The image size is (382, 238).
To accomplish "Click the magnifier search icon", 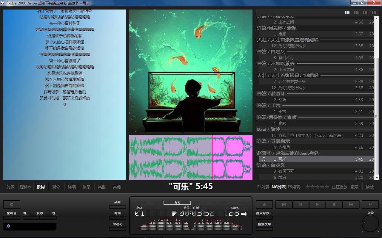I will point(8,226).
